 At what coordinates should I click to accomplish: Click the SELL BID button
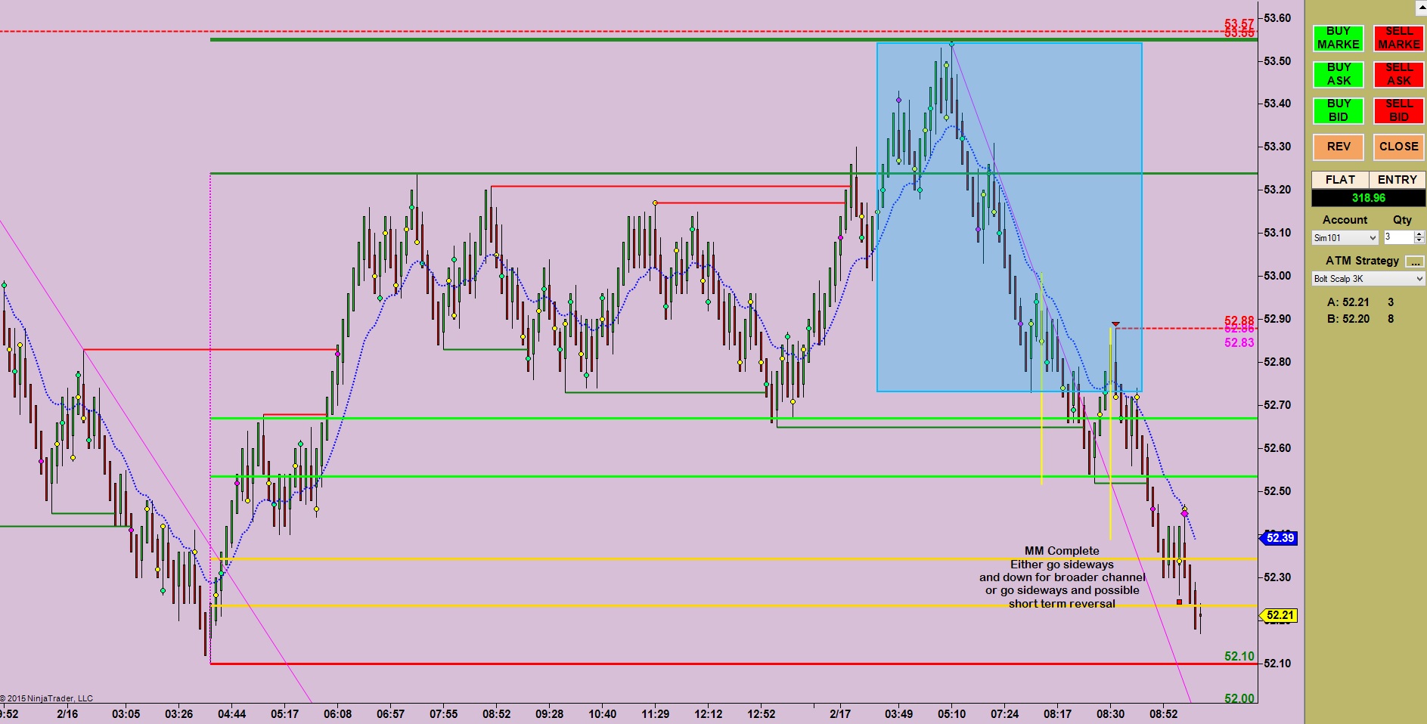(1398, 110)
